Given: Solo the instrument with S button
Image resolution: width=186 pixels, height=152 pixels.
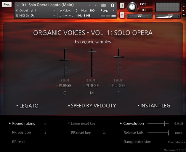Looking at the screenshot, I should coord(122,5).
